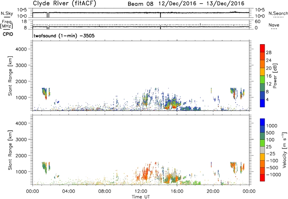
Task: Click the '12:00' time axis label
Action: coord(141,191)
